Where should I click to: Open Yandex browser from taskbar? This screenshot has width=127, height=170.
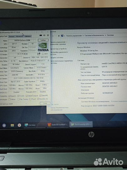click(19, 125)
